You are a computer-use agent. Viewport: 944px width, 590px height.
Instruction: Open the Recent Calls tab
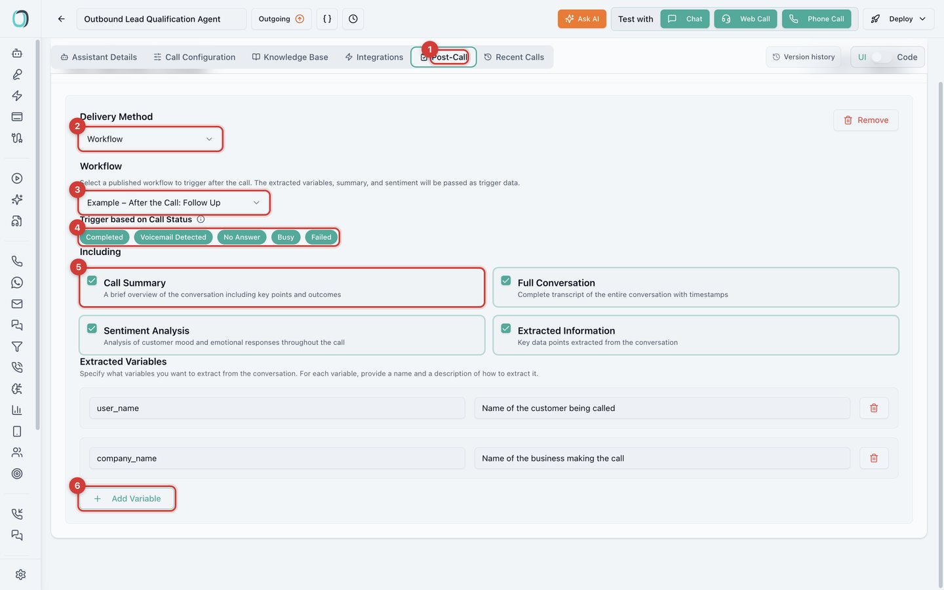point(514,57)
